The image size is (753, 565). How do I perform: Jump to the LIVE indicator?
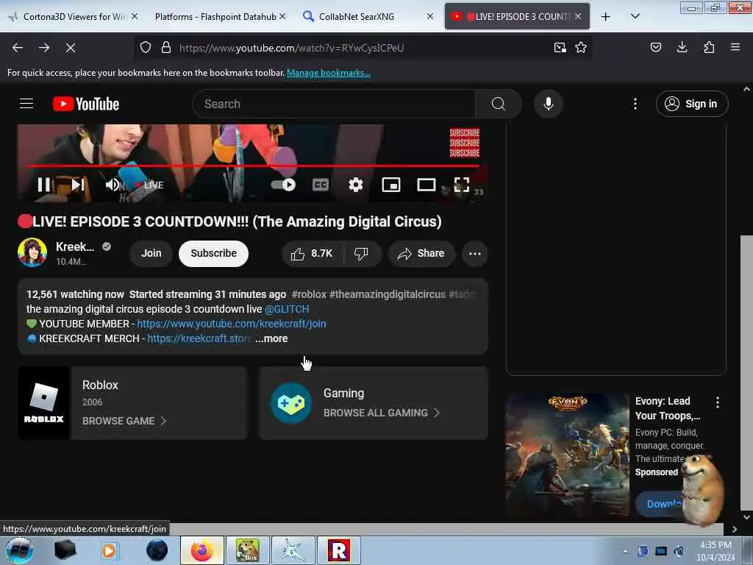[150, 185]
